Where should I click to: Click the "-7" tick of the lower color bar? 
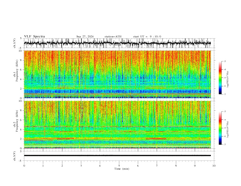[x=225, y=145]
